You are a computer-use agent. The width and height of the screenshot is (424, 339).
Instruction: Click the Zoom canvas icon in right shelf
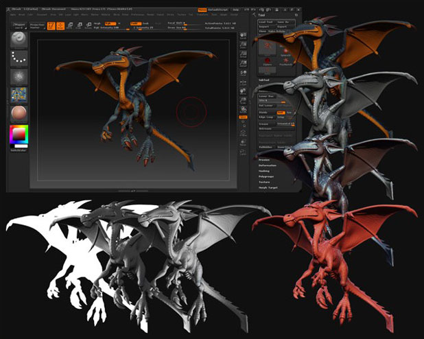[243, 45]
